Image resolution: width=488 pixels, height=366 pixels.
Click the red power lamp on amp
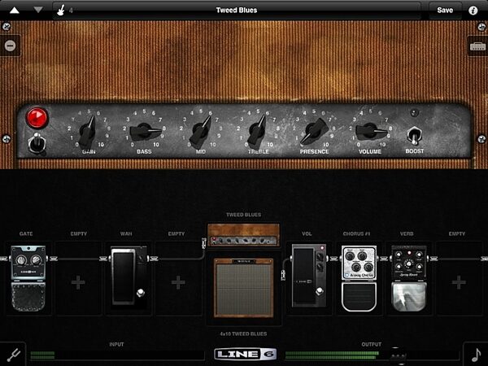coord(37,118)
